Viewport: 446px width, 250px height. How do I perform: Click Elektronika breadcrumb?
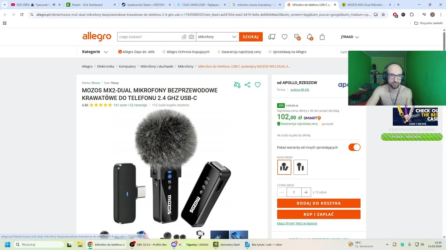[x=106, y=66]
